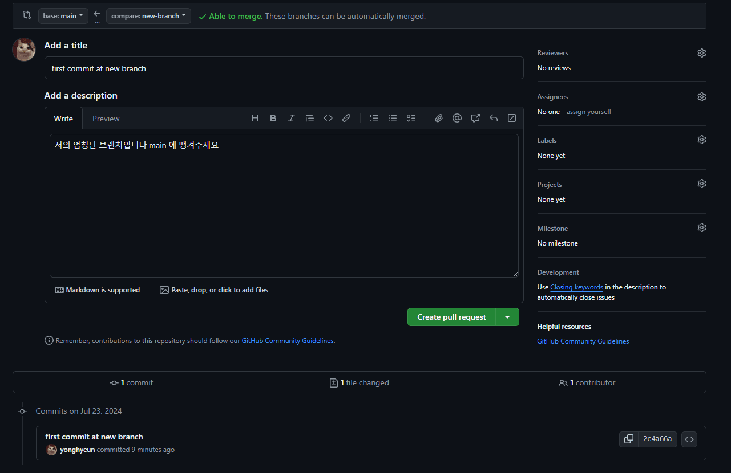Open the base: main branch dropdown
731x473 pixels.
tap(63, 16)
